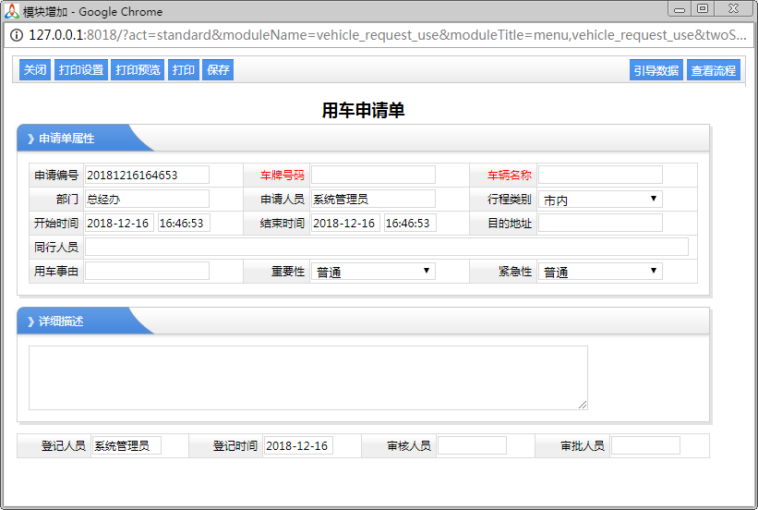Image resolution: width=758 pixels, height=510 pixels.
Task: Click the 引导数据 button
Action: click(656, 70)
